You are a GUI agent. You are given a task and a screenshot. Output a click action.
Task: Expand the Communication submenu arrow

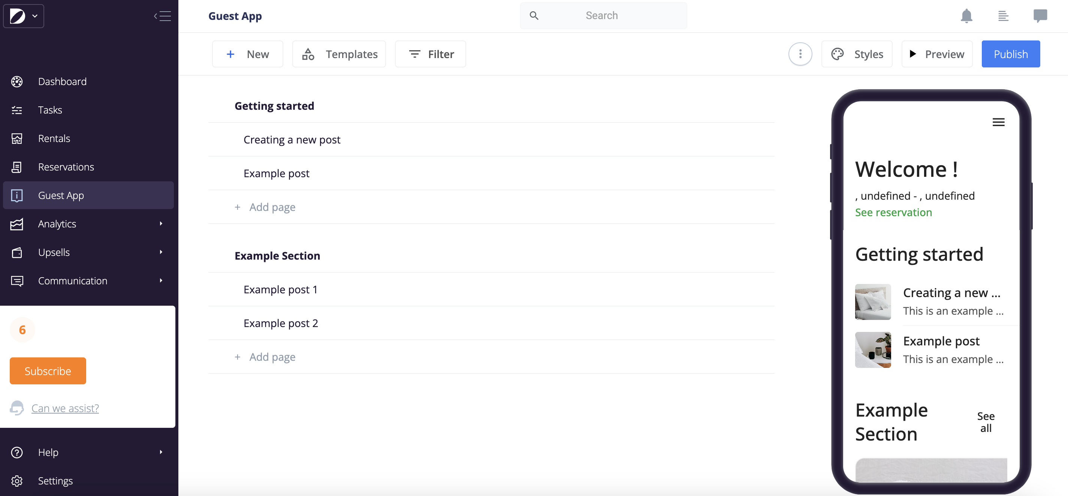click(161, 281)
